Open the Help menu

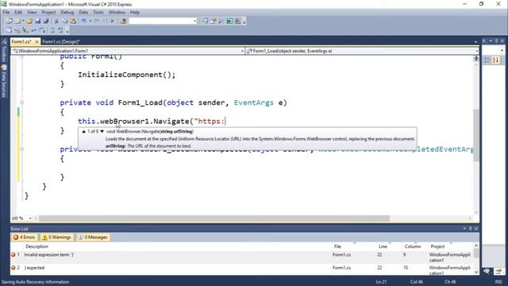pos(134,13)
